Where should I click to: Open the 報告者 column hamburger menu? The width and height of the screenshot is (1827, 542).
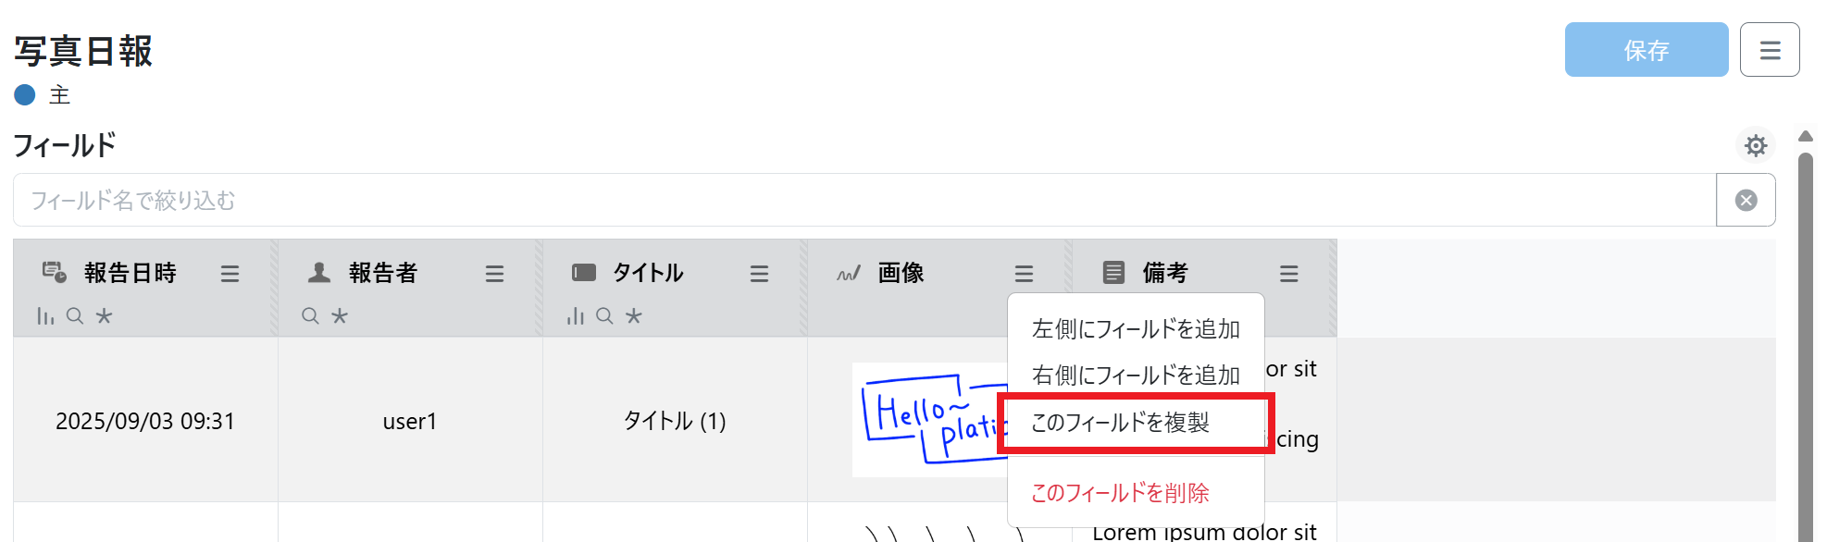tap(494, 274)
